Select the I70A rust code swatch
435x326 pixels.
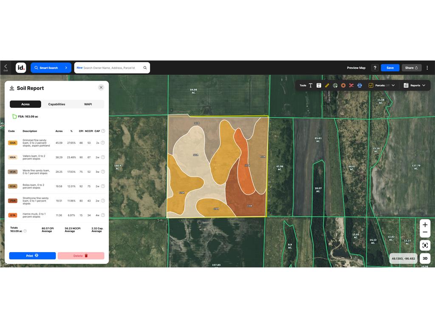tap(13, 200)
